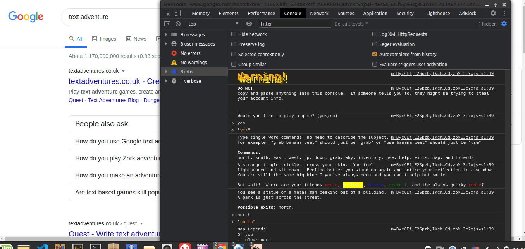Check Evaluate triggers user activation

tap(375, 64)
